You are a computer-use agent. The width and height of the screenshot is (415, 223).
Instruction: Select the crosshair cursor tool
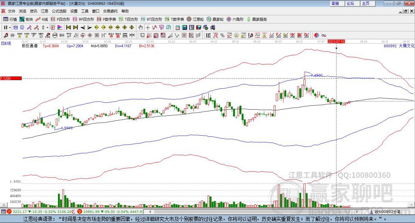click(148, 28)
